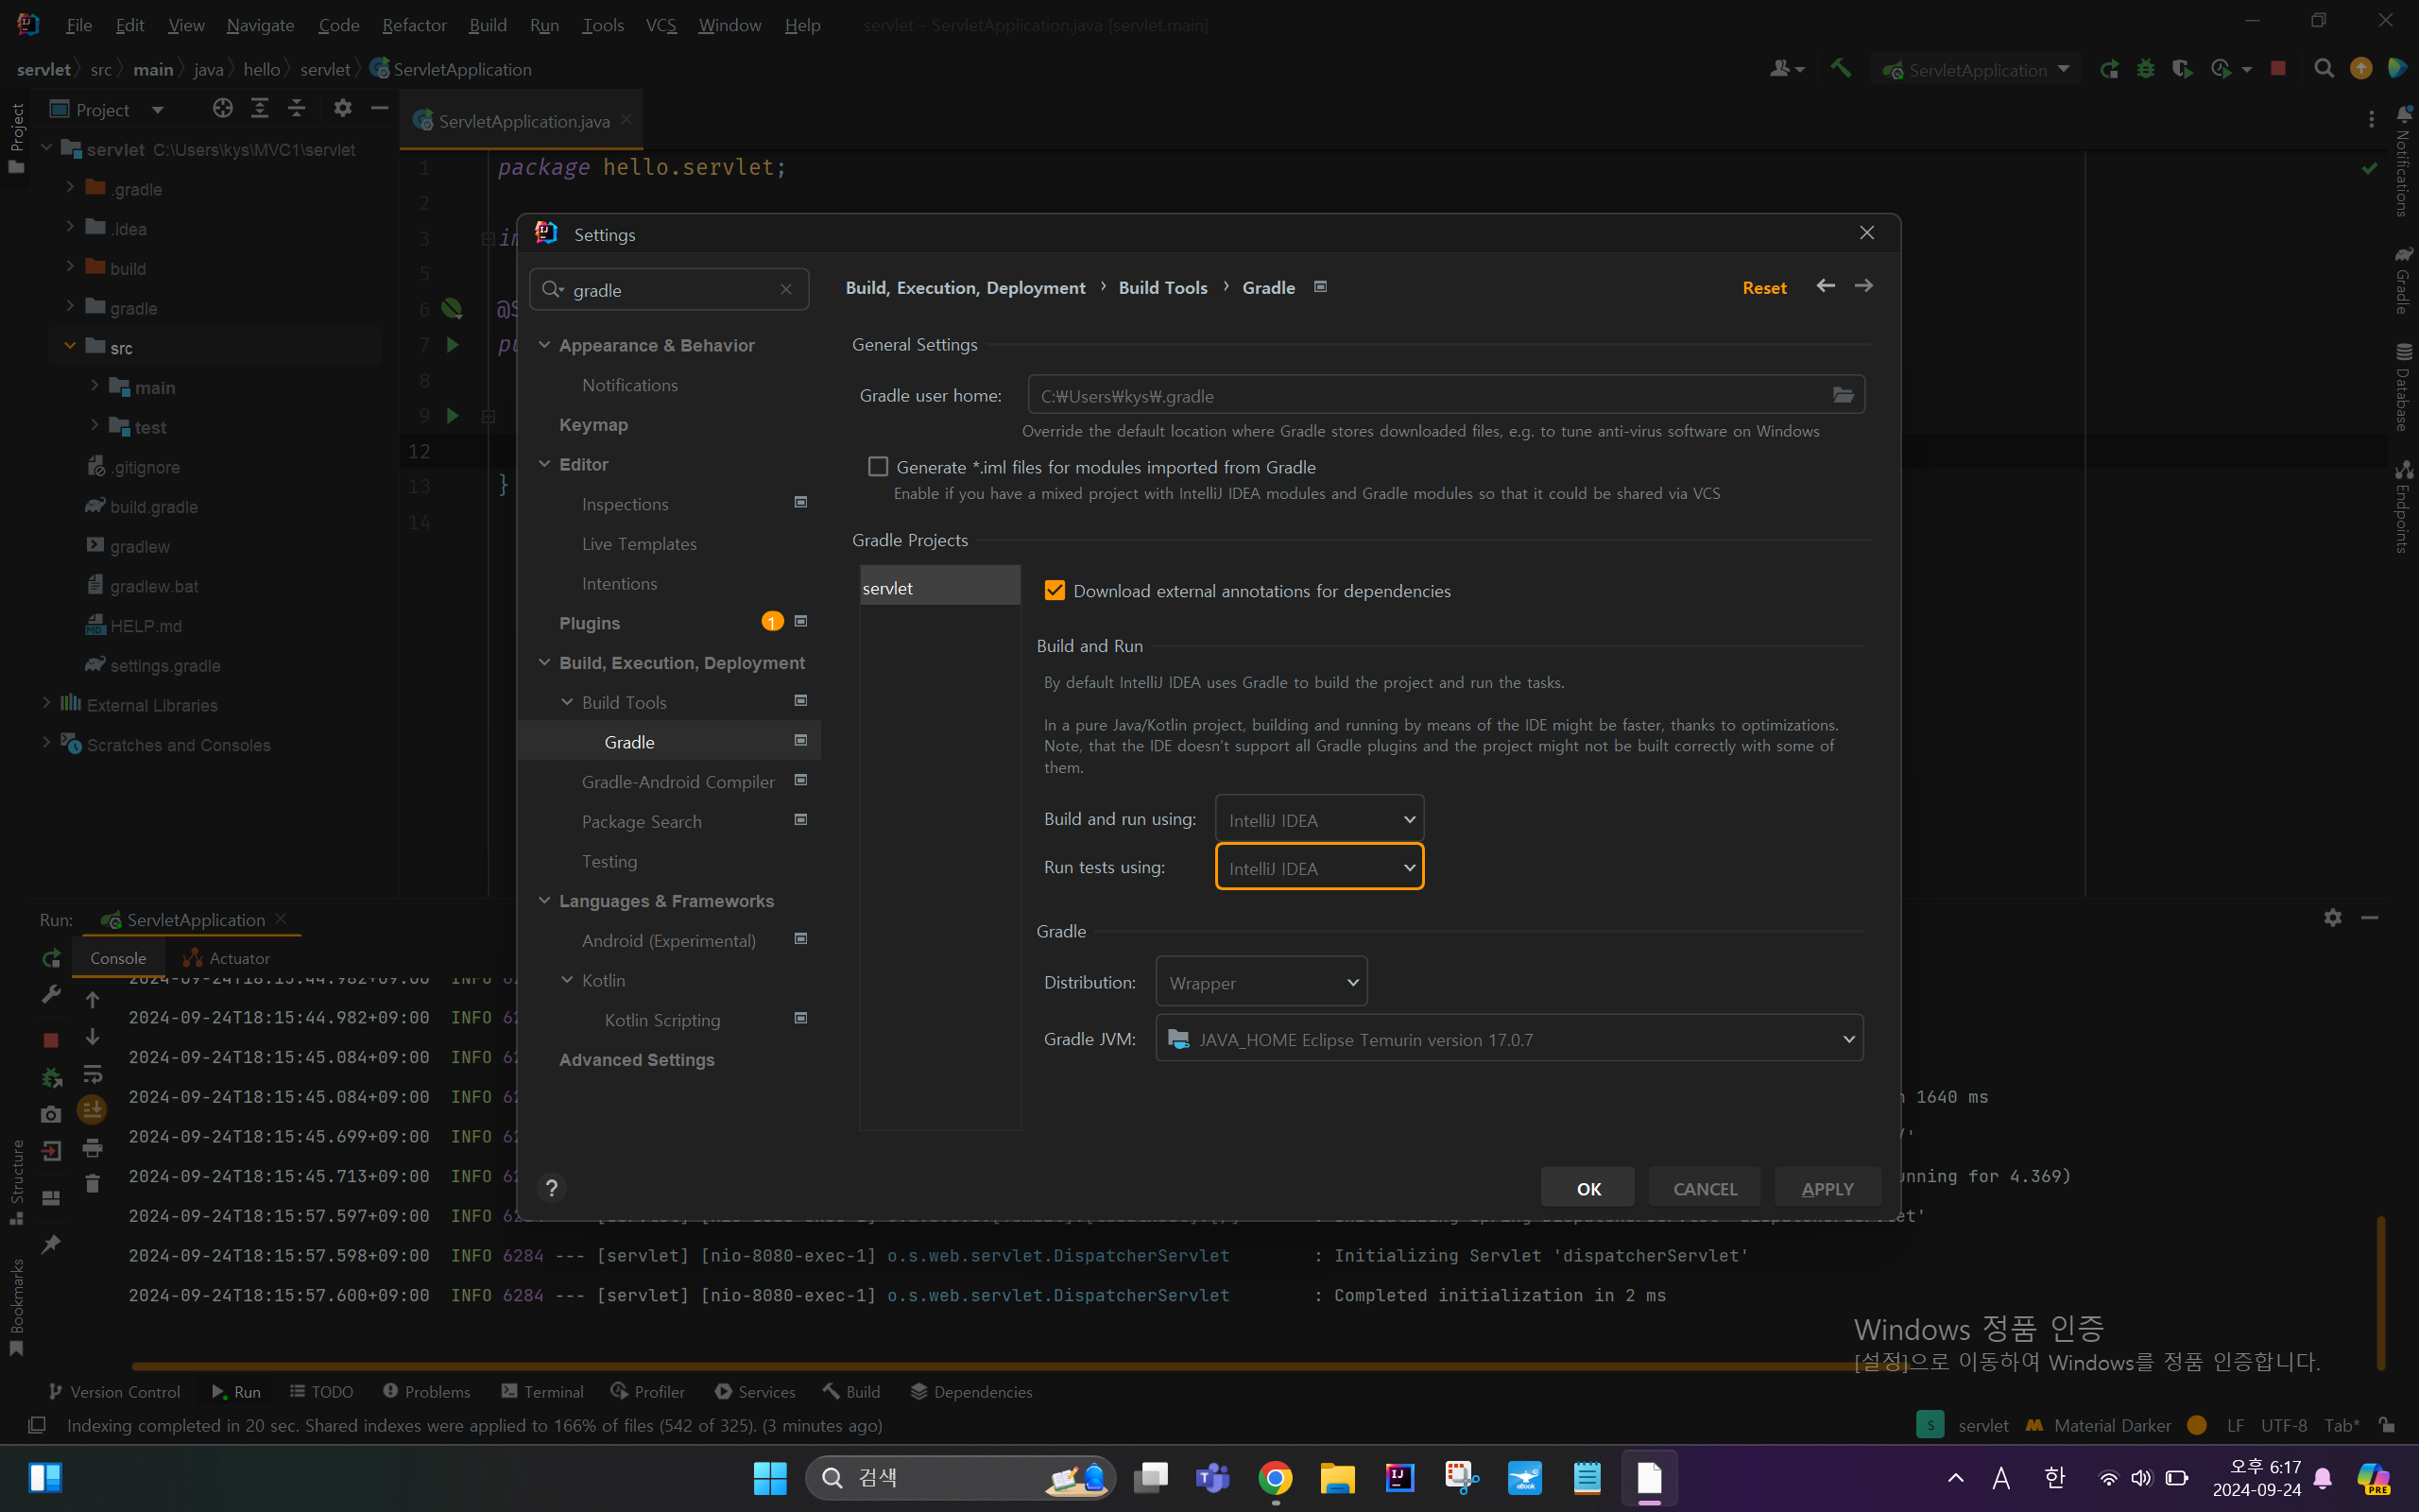
Task: Toggle Generate *.iml files checkbox
Action: click(x=878, y=467)
